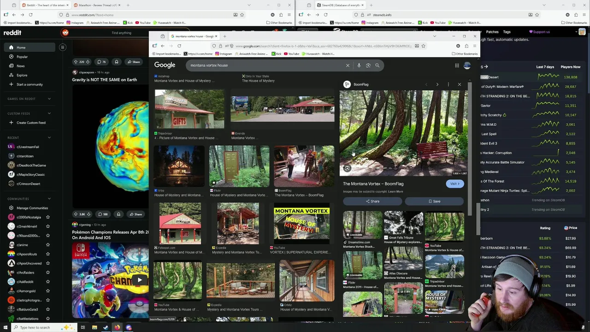Search inside the preview image with Lens
Image resolution: width=590 pixels, height=332 pixels.
click(347, 168)
